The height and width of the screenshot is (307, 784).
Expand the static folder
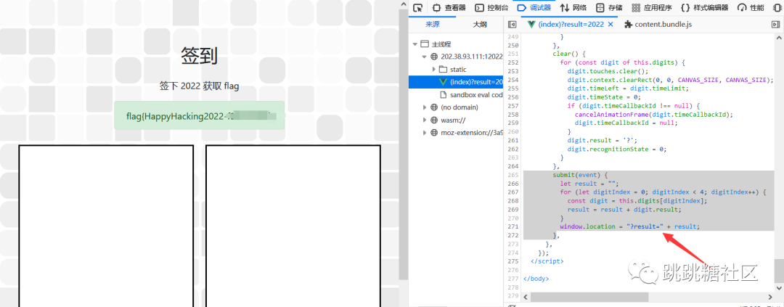click(x=434, y=69)
